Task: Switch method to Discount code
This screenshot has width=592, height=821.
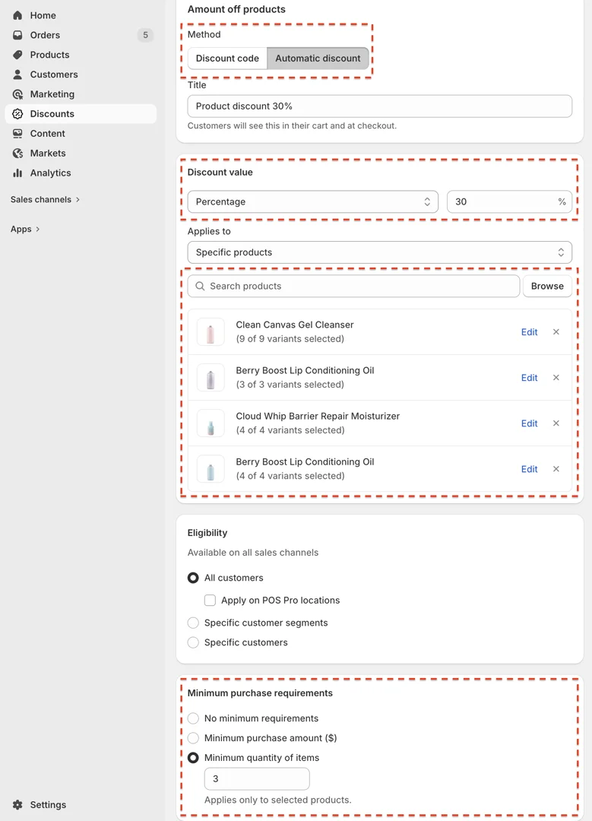Action: (x=227, y=58)
